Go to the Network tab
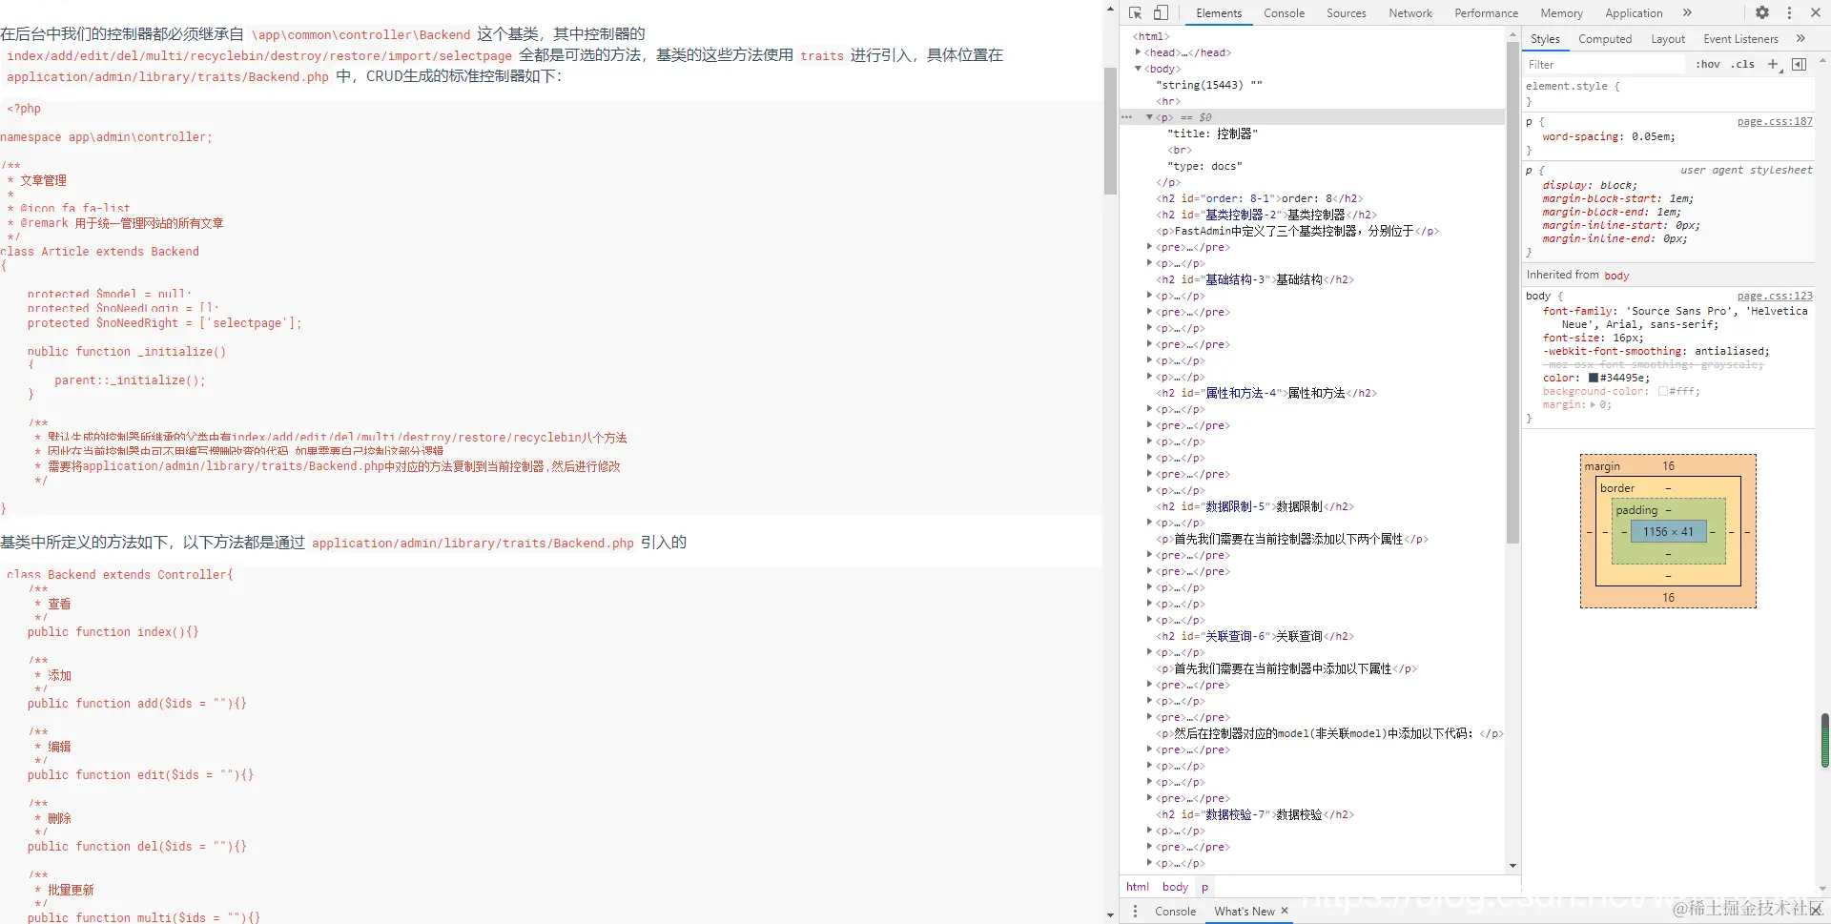The height and width of the screenshot is (924, 1831). [x=1409, y=13]
